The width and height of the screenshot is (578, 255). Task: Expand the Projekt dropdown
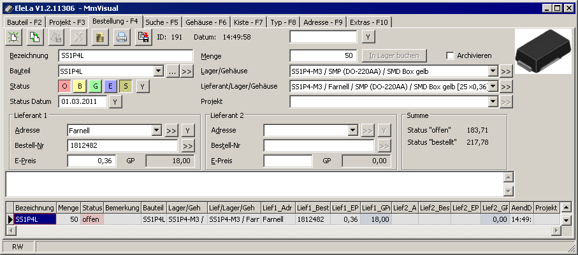pyautogui.click(x=493, y=102)
